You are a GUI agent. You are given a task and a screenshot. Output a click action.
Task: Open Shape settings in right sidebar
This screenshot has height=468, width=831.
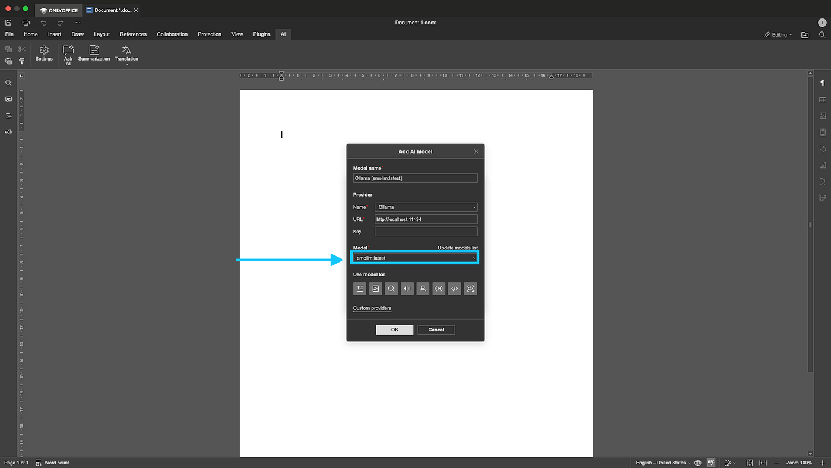(x=823, y=148)
